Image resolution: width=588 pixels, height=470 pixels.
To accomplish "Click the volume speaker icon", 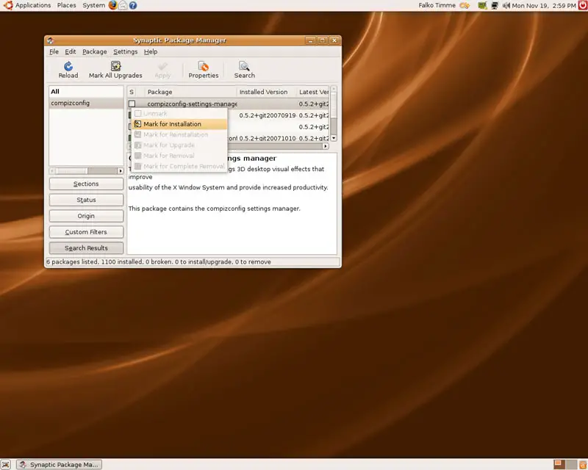I will pos(506,5).
